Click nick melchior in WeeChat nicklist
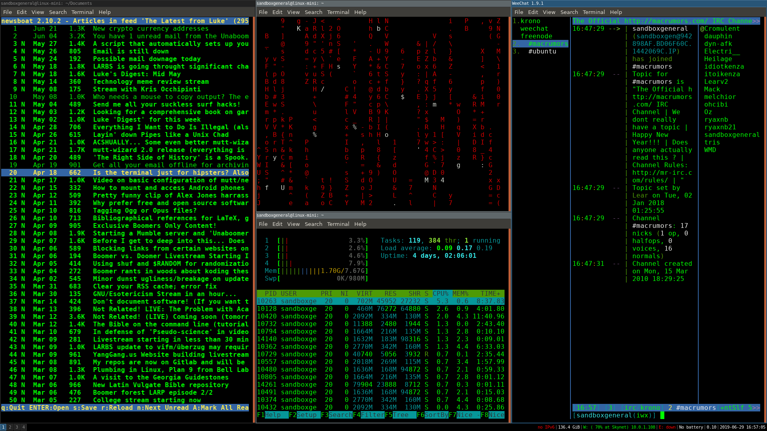 (x=720, y=97)
